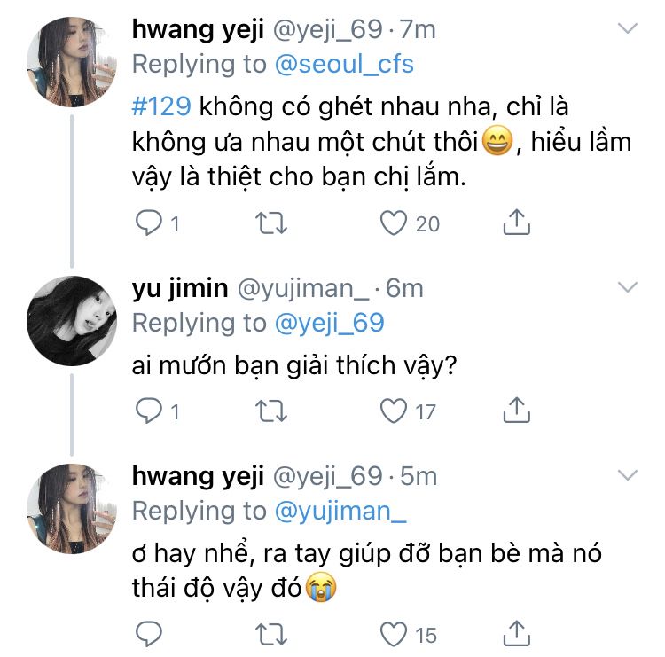Image resolution: width=665 pixels, height=657 pixels.
Task: Like the tweet with 15 likes
Action: tap(394, 635)
